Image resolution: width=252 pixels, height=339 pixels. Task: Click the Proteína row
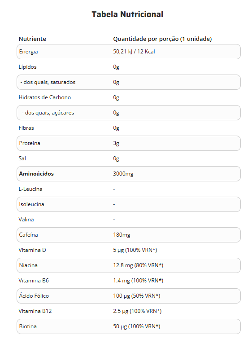[129, 143]
